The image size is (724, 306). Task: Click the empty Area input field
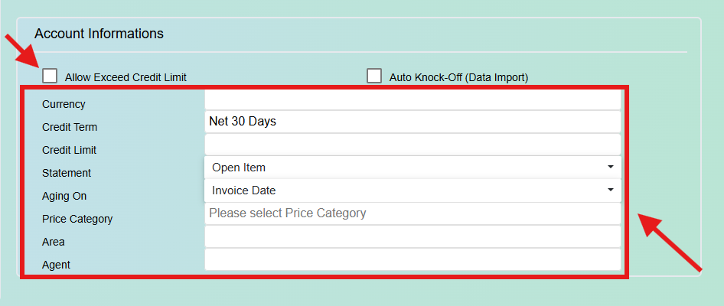413,237
